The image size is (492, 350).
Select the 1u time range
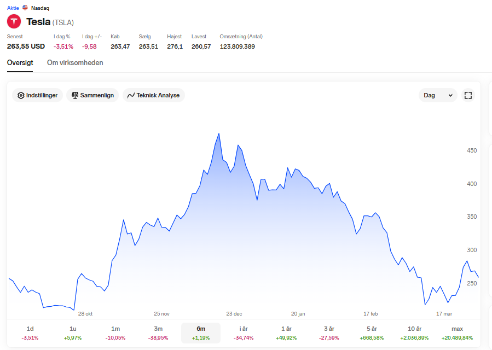tap(73, 332)
